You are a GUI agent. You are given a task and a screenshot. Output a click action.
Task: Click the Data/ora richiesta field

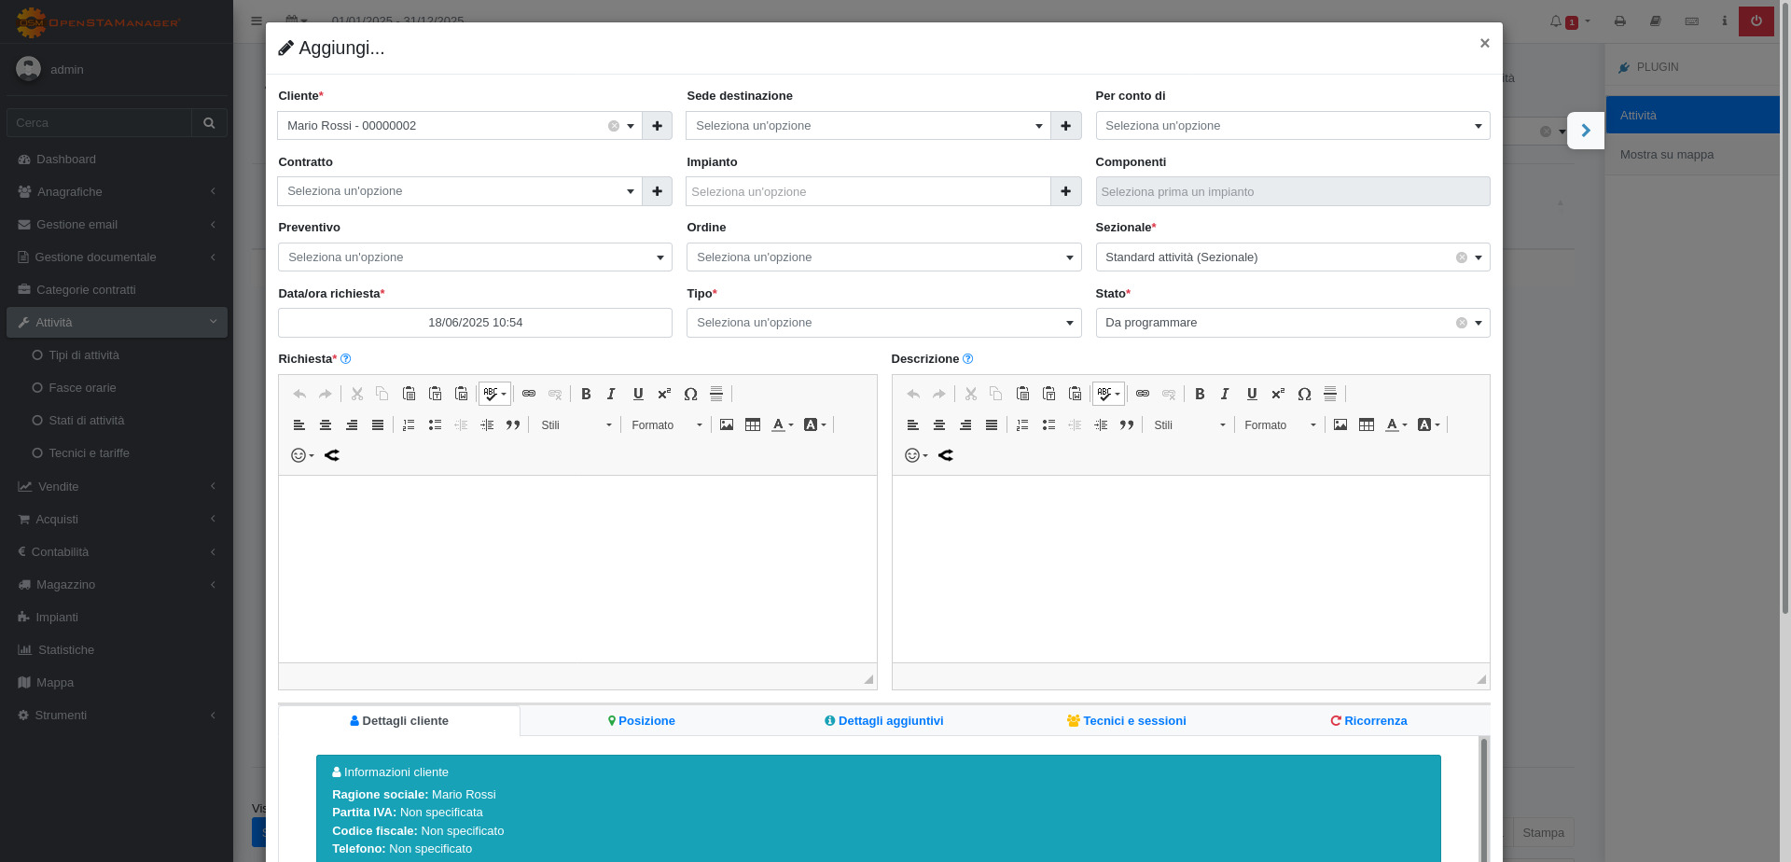[x=475, y=323]
